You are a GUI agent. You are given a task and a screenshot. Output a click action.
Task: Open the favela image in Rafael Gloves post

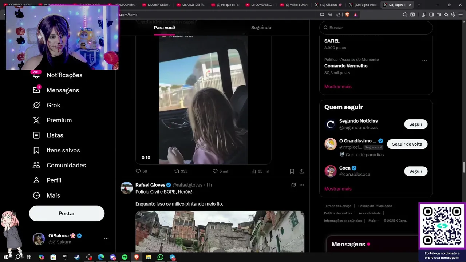220,231
